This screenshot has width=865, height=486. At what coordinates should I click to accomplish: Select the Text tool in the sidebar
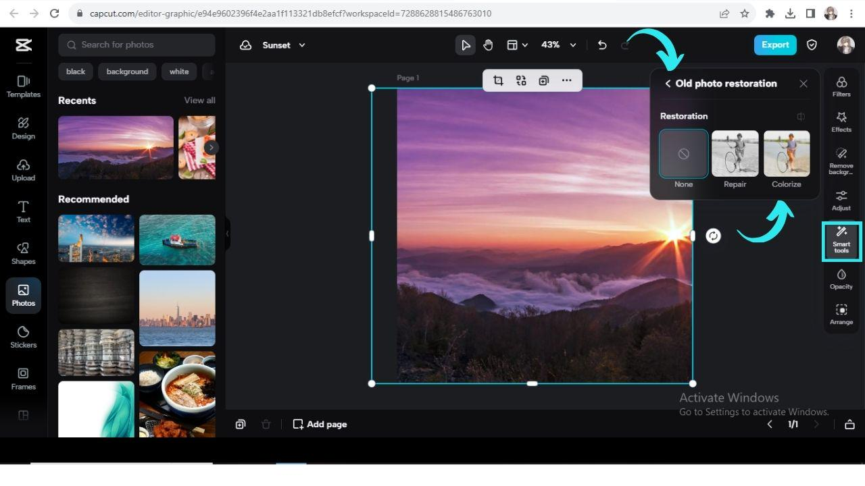coord(23,212)
